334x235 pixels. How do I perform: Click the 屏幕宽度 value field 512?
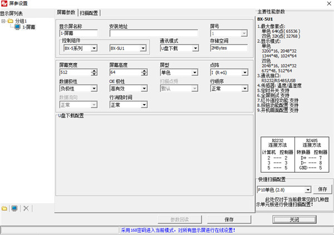pyautogui.click(x=75, y=72)
